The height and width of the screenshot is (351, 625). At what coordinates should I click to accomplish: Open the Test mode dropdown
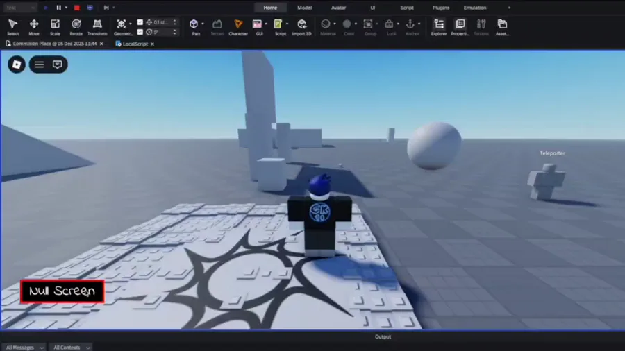point(20,8)
